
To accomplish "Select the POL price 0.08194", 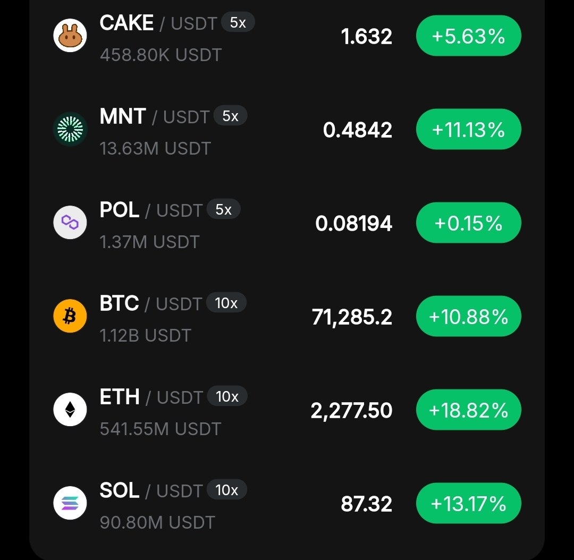I will click(x=353, y=223).
